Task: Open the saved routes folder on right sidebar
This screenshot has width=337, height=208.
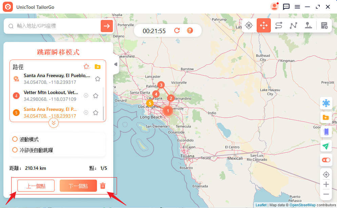Action: 326,117
